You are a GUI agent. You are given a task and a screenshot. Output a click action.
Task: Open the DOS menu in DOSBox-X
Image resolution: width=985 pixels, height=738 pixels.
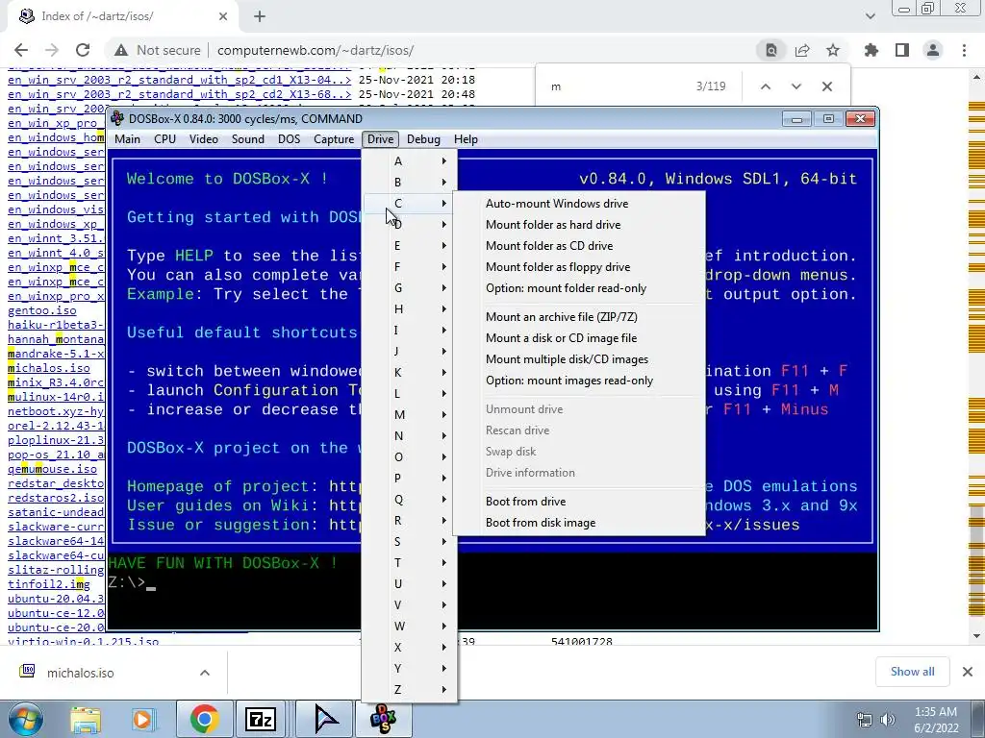tap(289, 139)
